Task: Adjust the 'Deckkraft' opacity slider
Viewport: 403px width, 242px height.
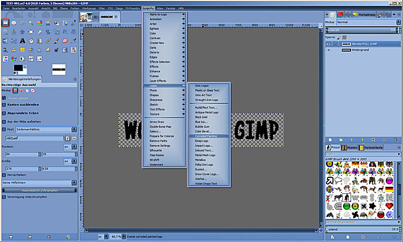Action: click(x=363, y=30)
